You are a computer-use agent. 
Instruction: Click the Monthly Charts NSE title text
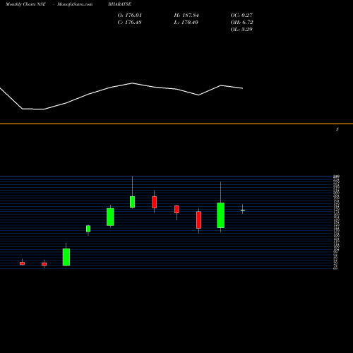(x=25, y=4)
